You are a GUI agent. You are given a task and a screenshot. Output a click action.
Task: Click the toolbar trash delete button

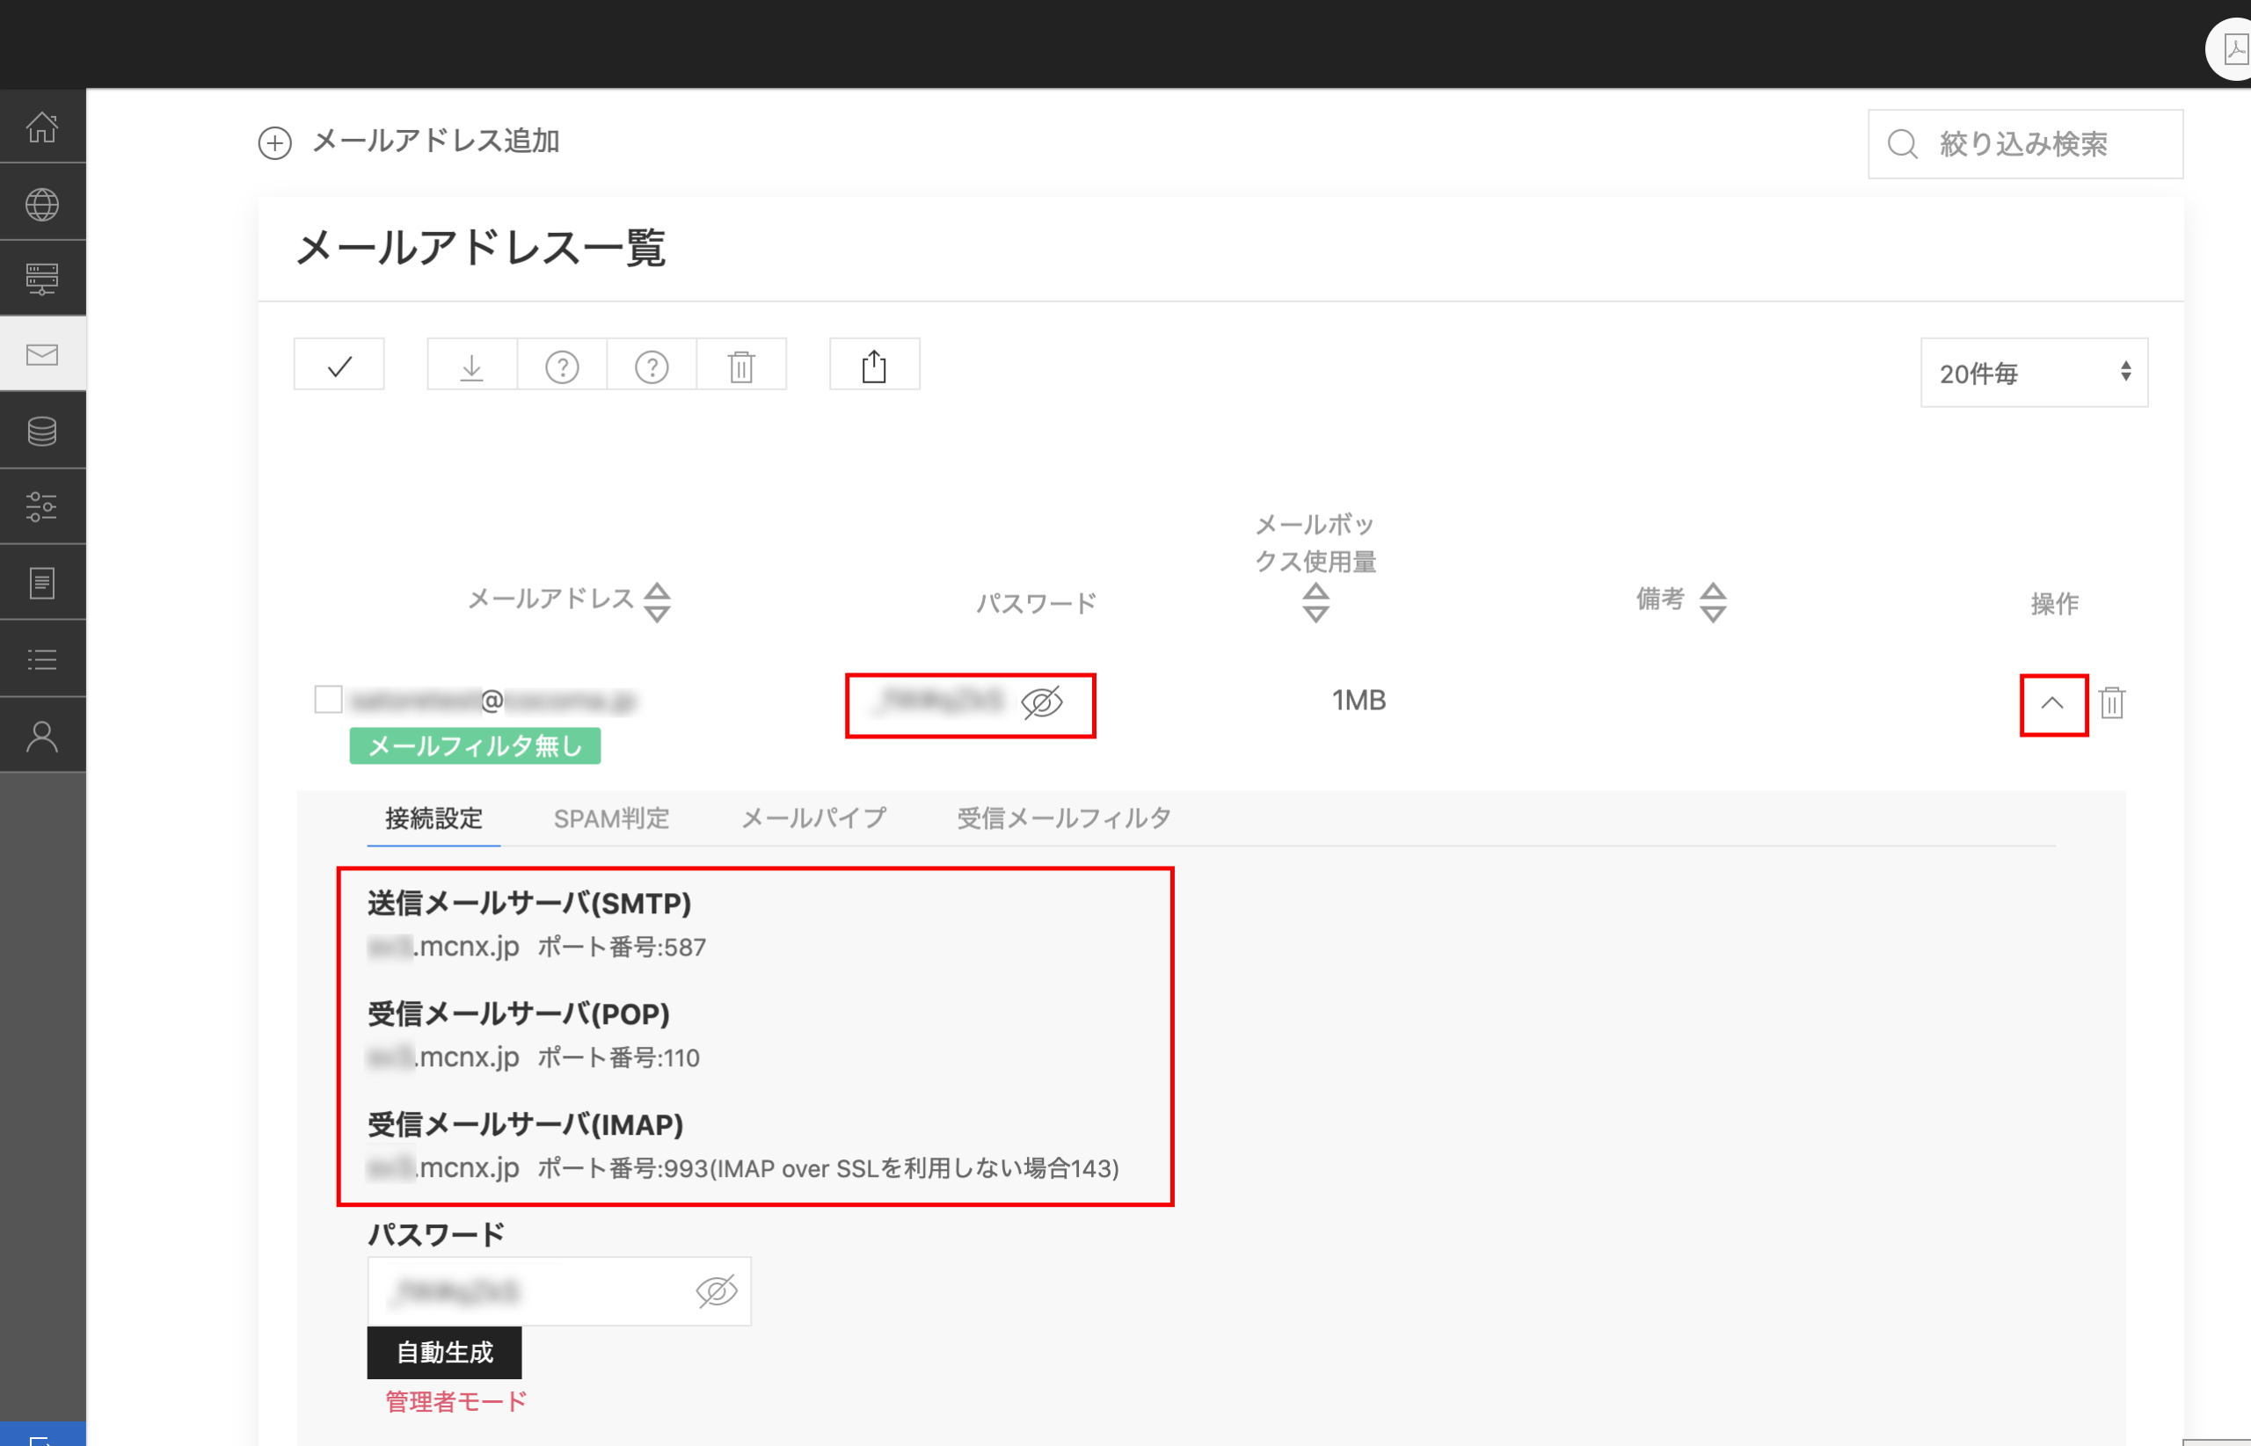point(742,366)
